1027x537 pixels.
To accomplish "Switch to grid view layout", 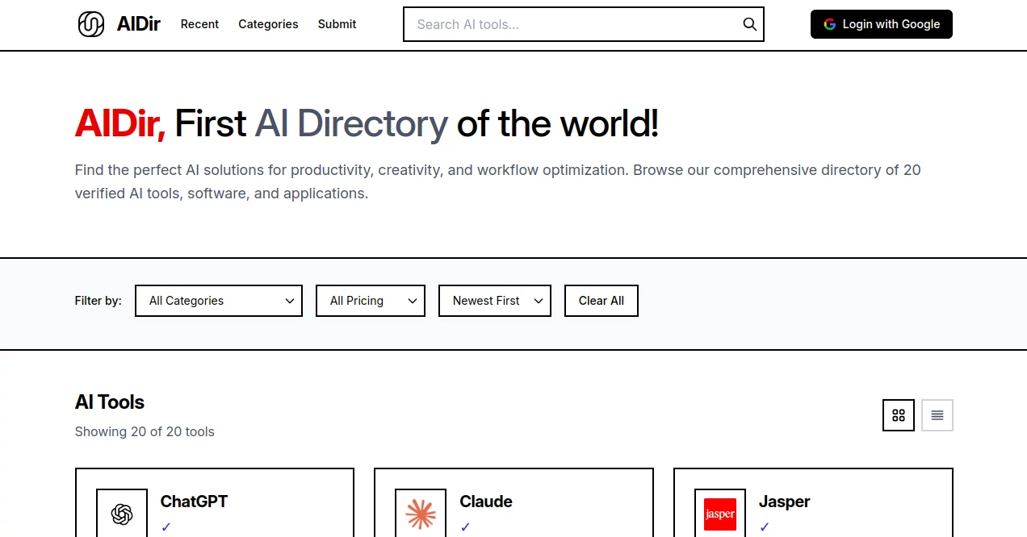I will pyautogui.click(x=899, y=415).
